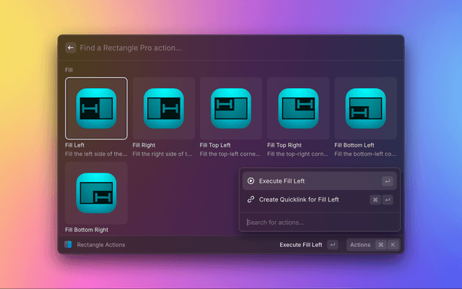Choose the Fill Bottom Right icon
Screen dimensions: 462x289
96,193
